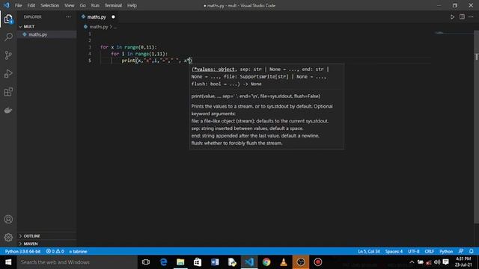The height and width of the screenshot is (269, 479).
Task: Open the Edit menu
Action: click(x=31, y=5)
